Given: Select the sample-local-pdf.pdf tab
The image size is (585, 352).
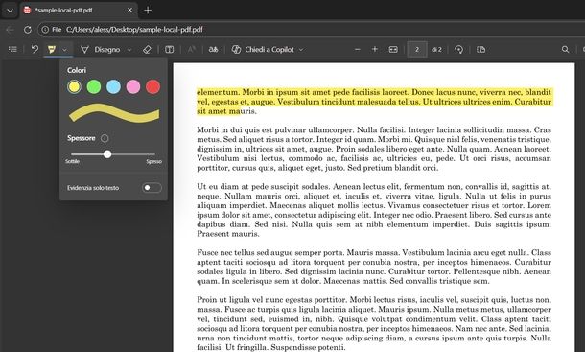Looking at the screenshot, I should tap(78, 11).
